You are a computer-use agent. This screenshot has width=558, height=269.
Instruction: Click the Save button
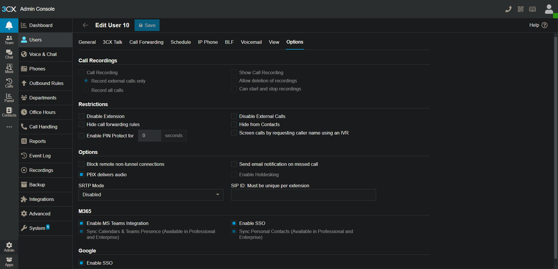tap(147, 25)
